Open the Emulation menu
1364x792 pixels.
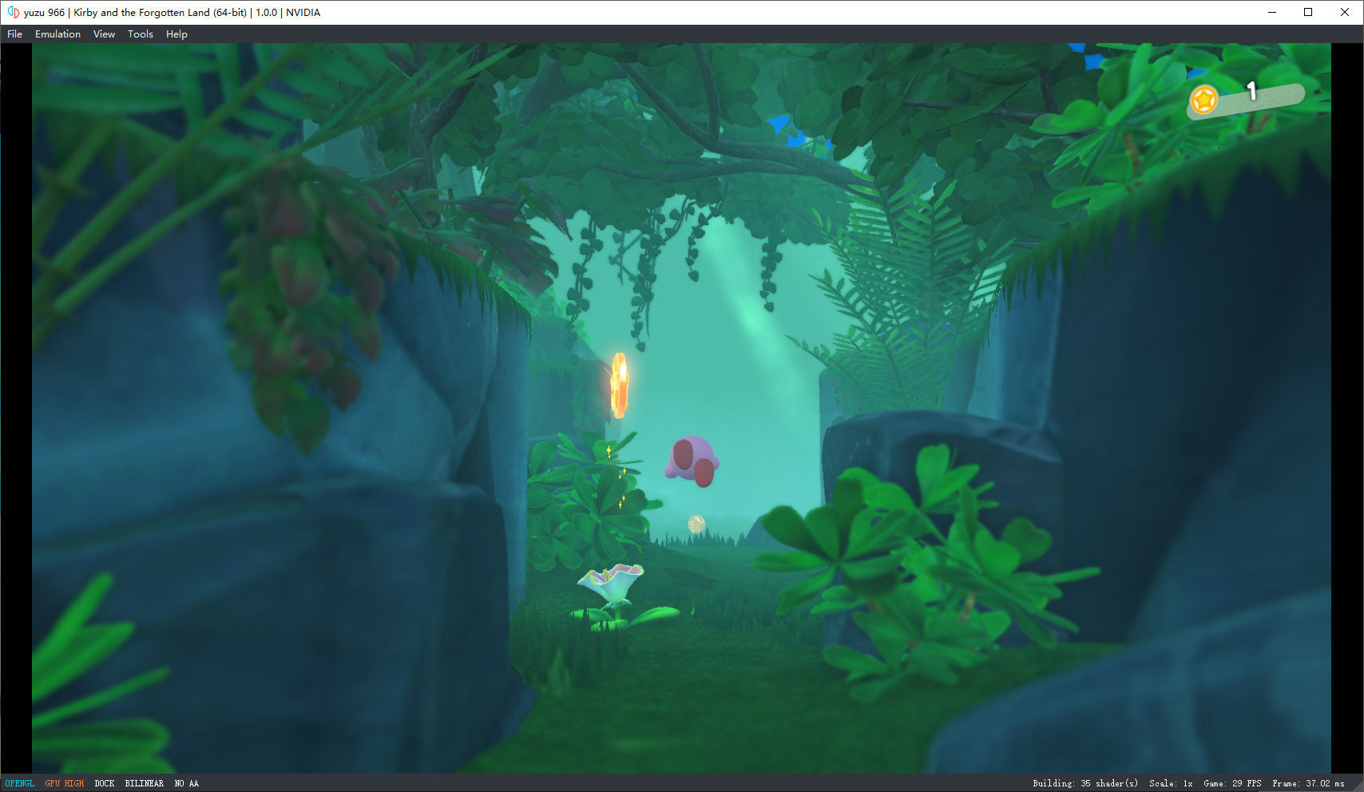click(x=57, y=34)
